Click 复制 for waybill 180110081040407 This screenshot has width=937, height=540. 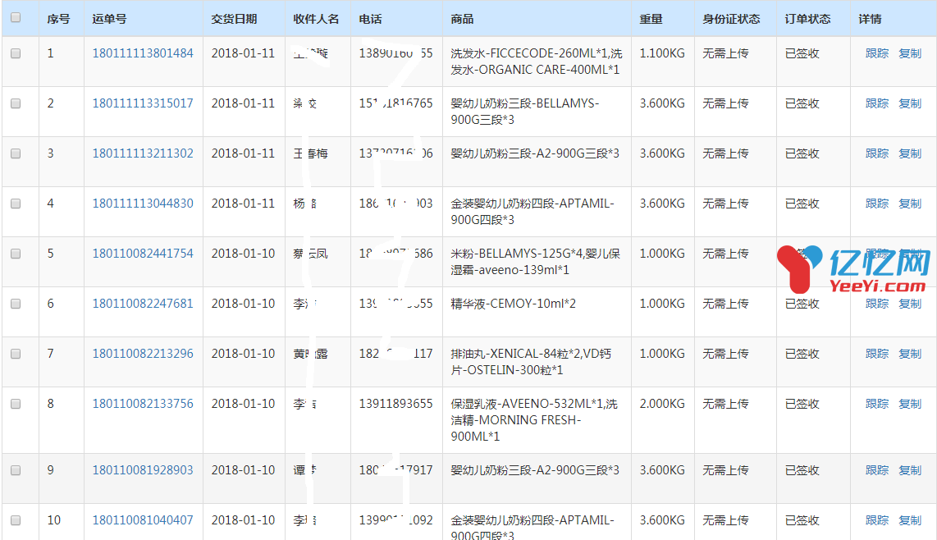click(910, 520)
